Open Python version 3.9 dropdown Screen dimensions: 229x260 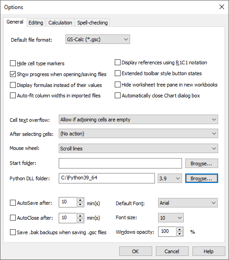pyautogui.click(x=170, y=178)
